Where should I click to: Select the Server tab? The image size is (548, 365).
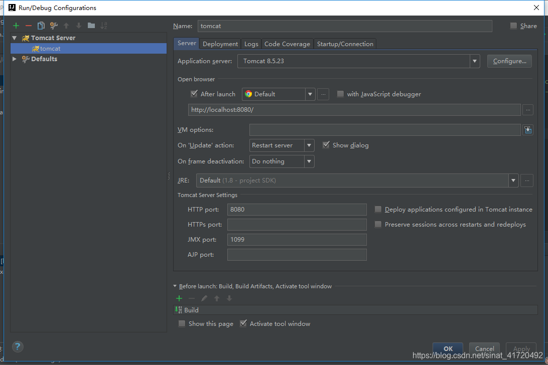tap(187, 43)
